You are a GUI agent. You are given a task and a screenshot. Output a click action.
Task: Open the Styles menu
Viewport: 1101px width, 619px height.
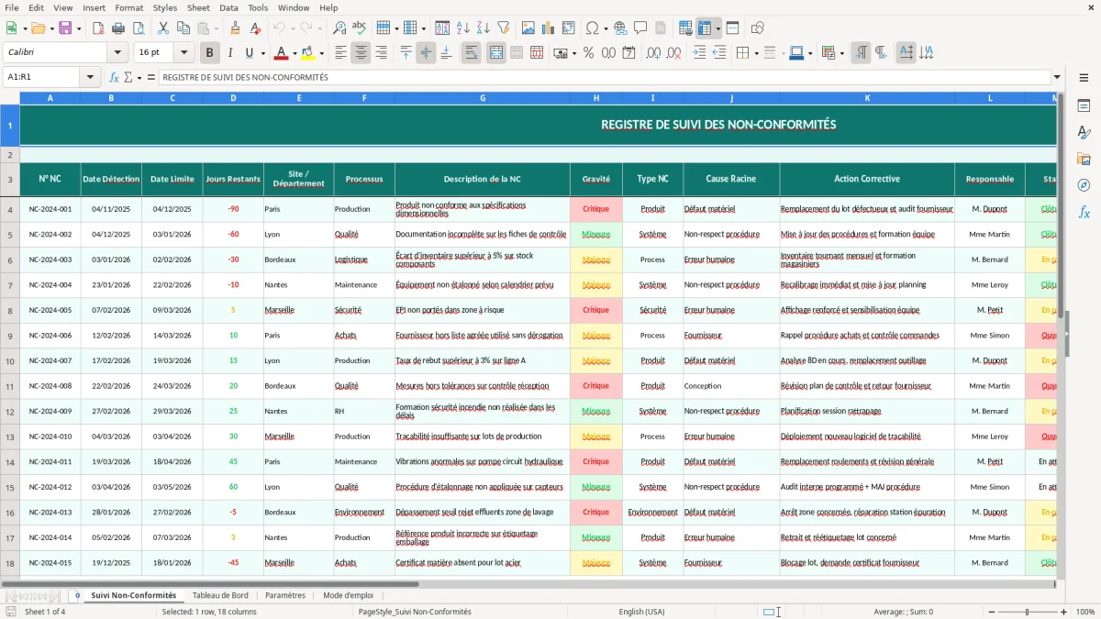[165, 7]
